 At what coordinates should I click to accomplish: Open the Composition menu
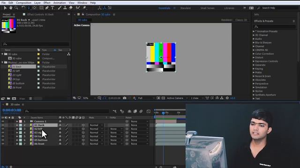click(24, 3)
